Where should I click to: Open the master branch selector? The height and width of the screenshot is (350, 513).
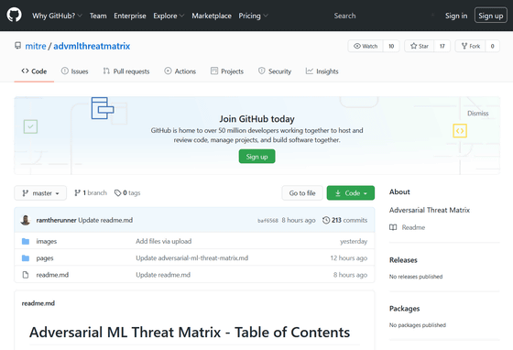point(40,193)
